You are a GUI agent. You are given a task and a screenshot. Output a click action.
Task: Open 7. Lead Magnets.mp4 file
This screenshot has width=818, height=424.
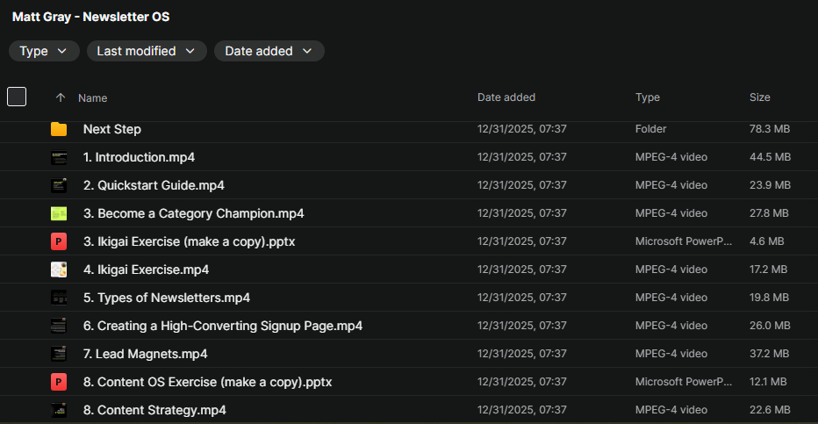[145, 354]
